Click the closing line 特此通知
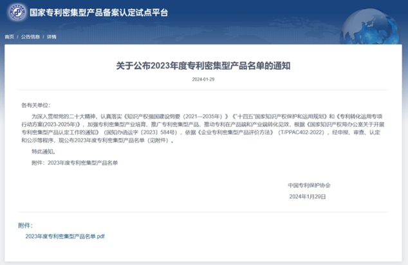This screenshot has width=408, height=265. [x=44, y=152]
